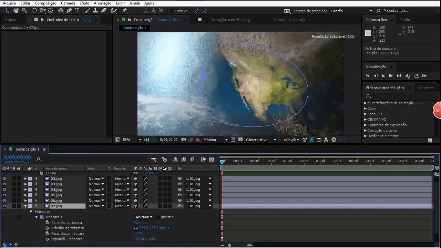Click the timeline zoom slider handle
Viewport: 441px width, 248px height.
(x=229, y=245)
